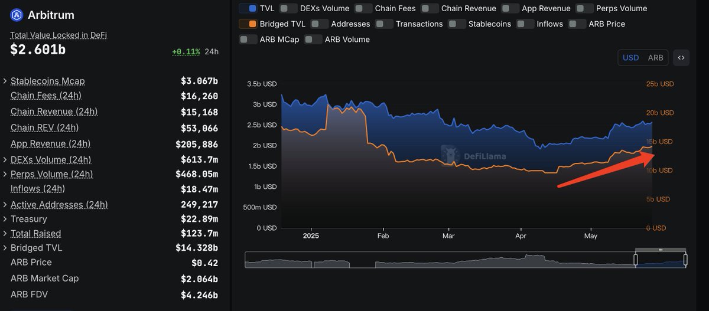The image size is (709, 311).
Task: Click the ARB FDV label
Action: coord(30,294)
